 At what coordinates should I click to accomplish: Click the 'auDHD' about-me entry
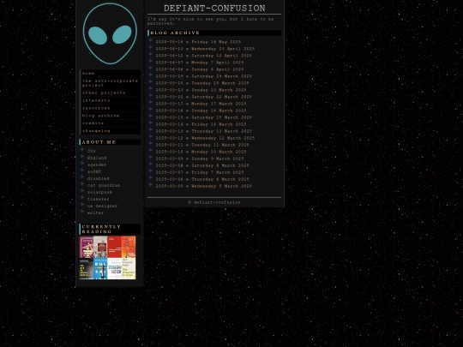coord(94,171)
